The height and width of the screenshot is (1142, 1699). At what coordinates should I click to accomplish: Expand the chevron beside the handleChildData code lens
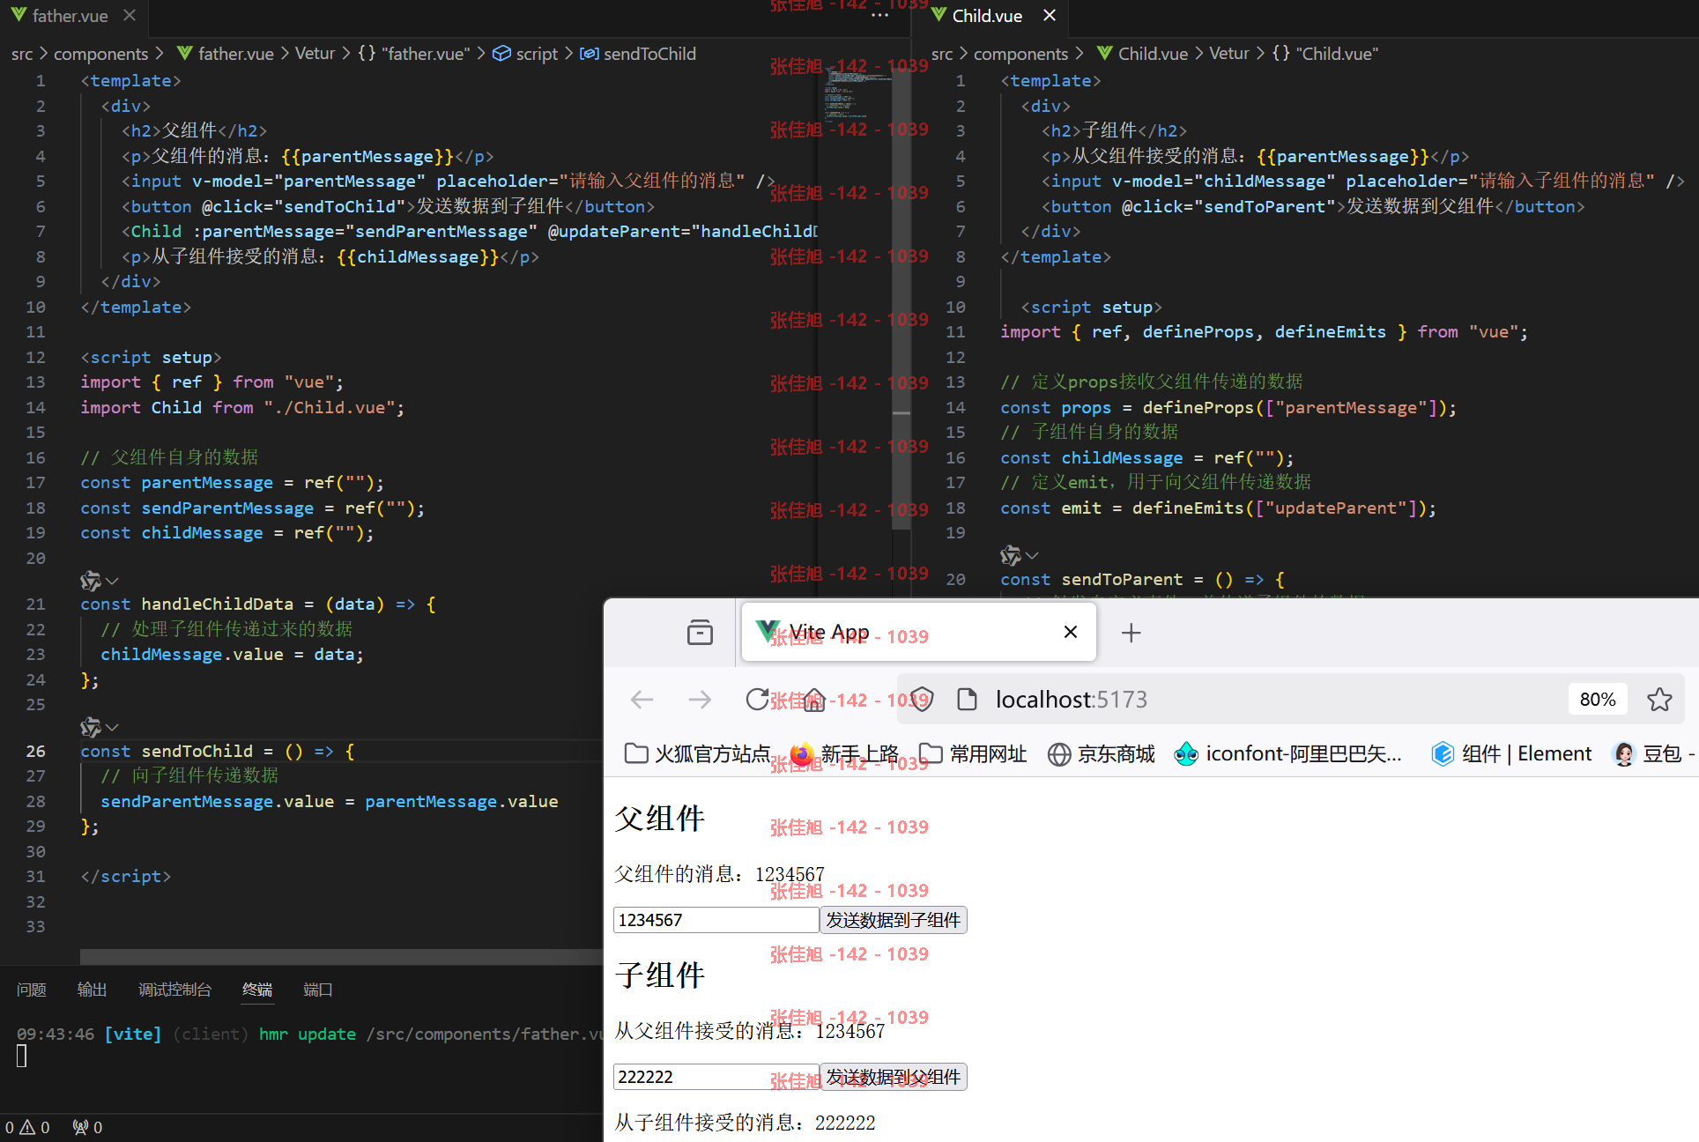[112, 581]
